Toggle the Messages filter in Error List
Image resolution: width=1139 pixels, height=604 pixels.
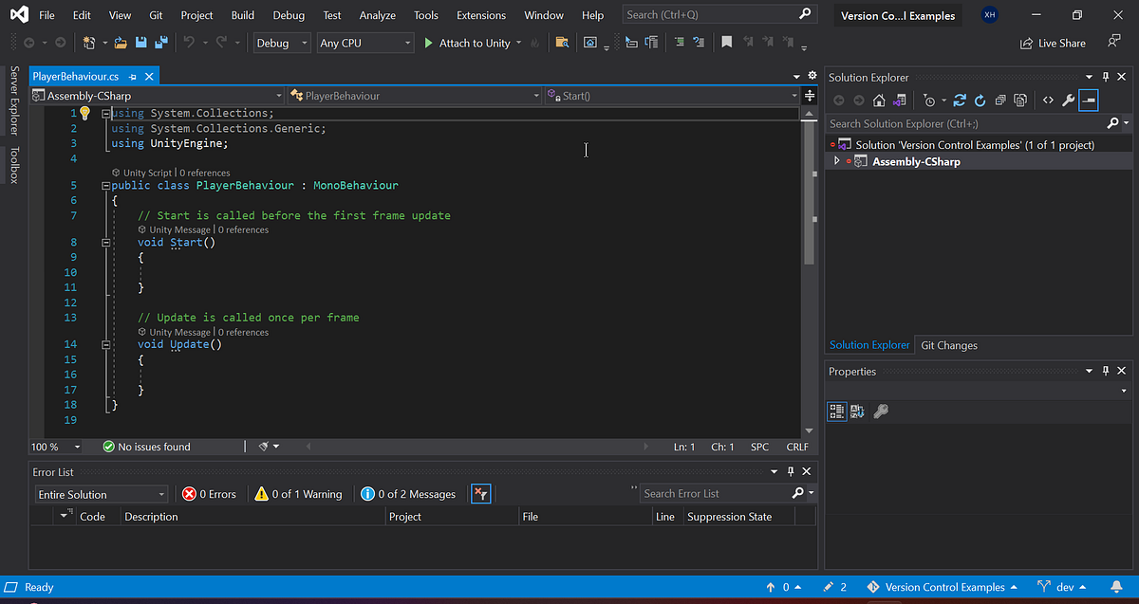[408, 493]
